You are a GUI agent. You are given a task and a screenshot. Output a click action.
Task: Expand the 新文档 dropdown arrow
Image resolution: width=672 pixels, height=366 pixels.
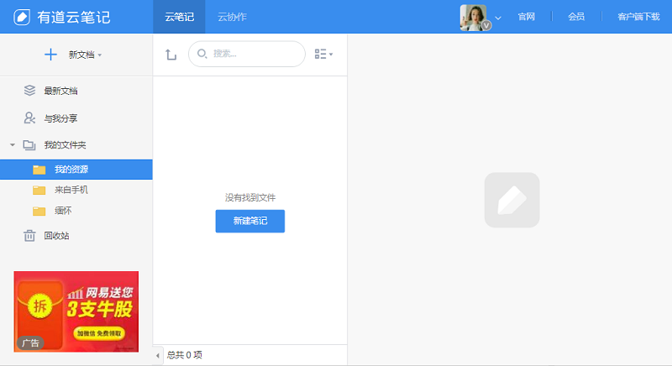100,55
